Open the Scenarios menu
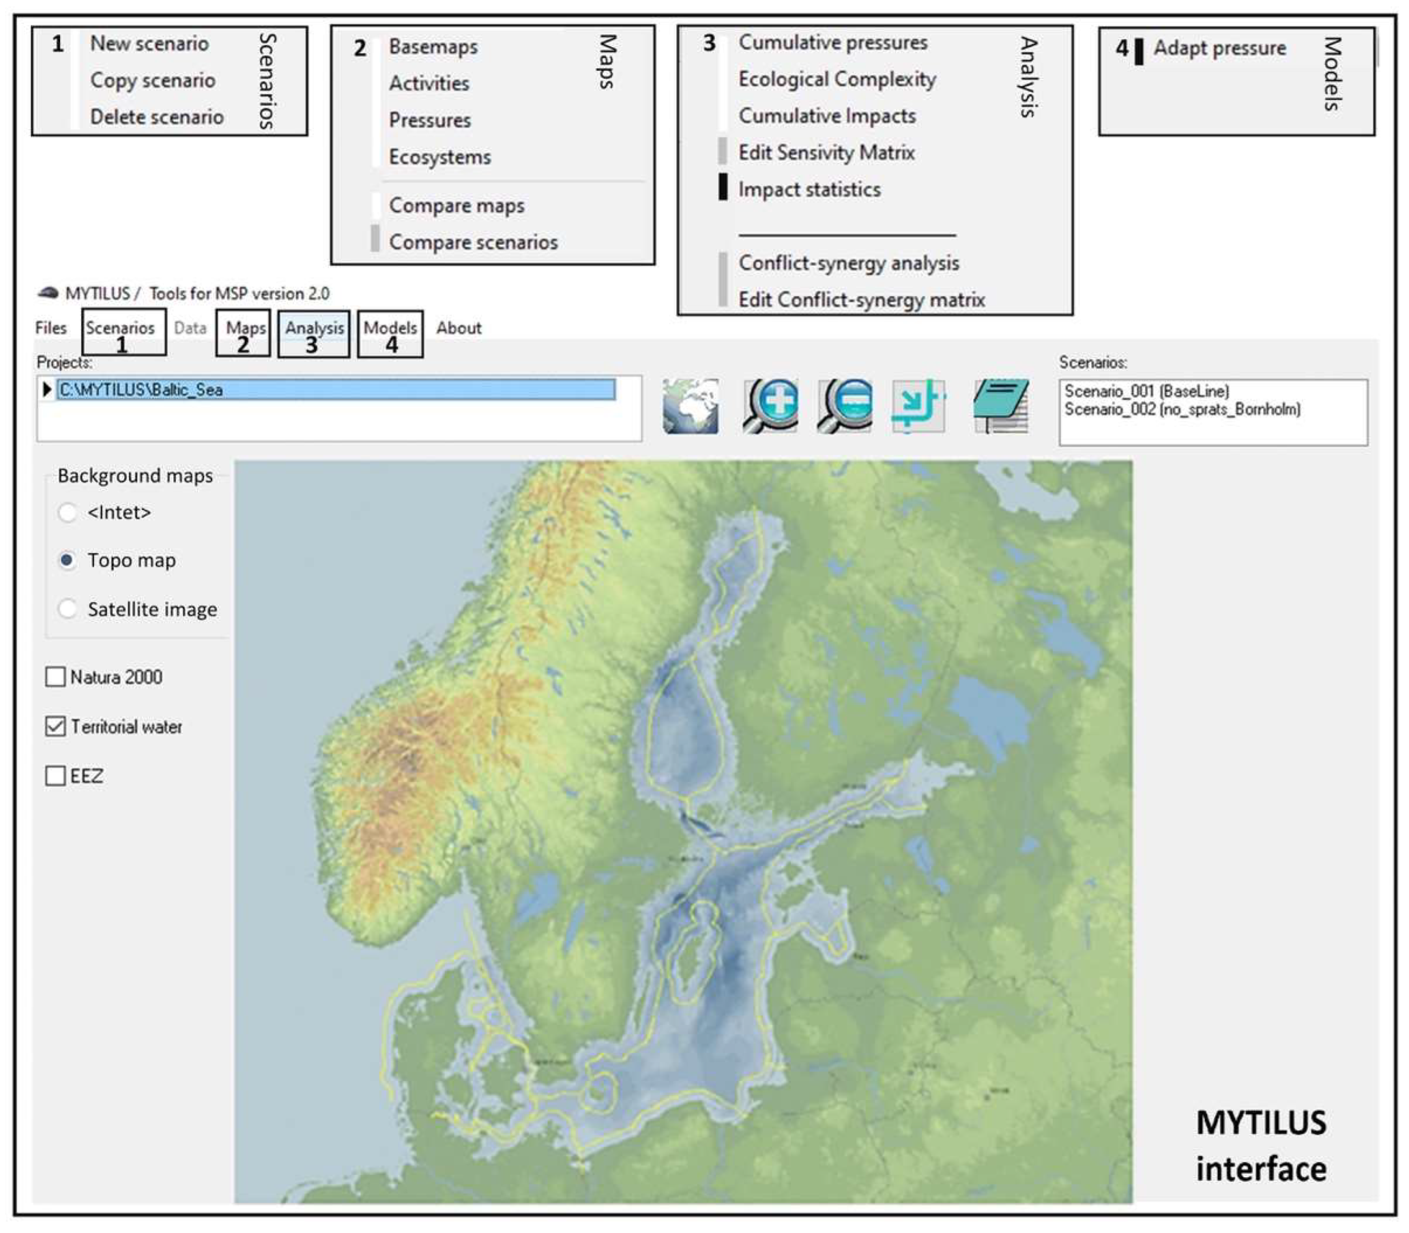This screenshot has width=1409, height=1233. click(120, 328)
